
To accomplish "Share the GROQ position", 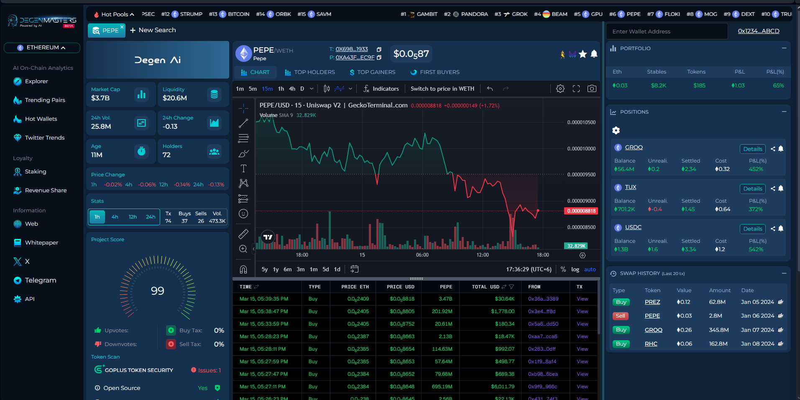I will point(773,149).
